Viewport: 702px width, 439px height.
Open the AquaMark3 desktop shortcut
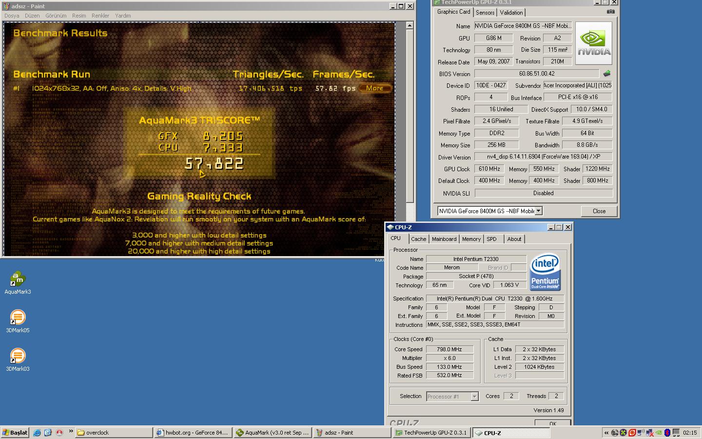pos(18,283)
